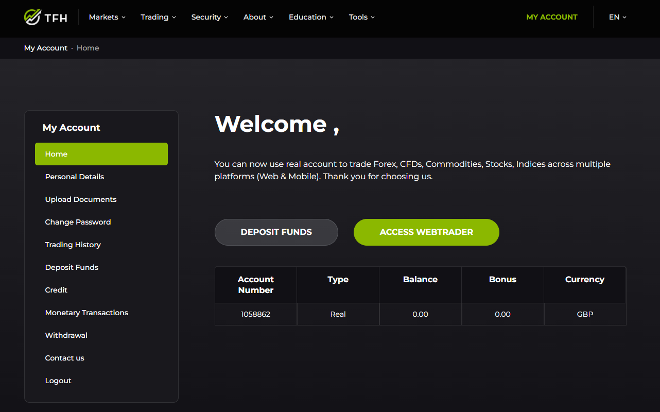This screenshot has height=412, width=660.
Task: Click the ACCESS WEBTRADER button
Action: pyautogui.click(x=426, y=232)
